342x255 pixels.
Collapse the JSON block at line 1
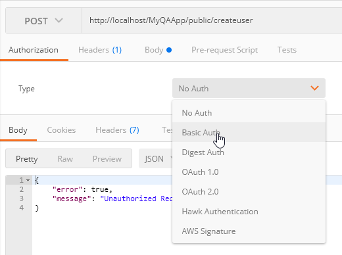click(x=28, y=180)
